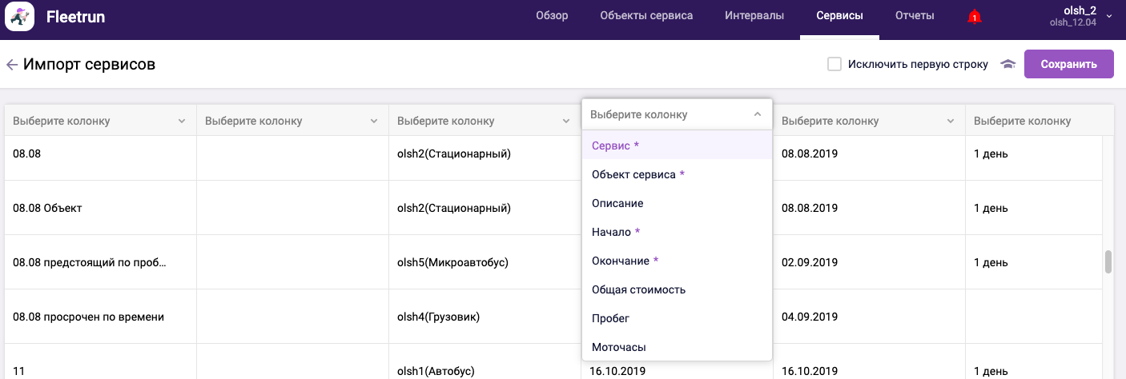Go to the Интервалы tab
The image size is (1126, 379).
click(754, 16)
